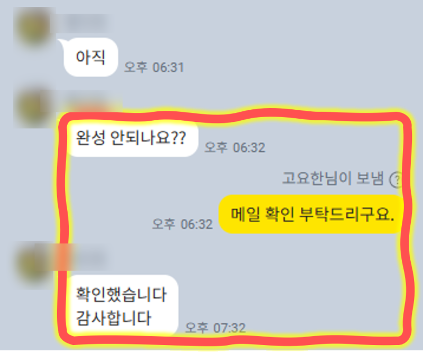The height and width of the screenshot is (354, 423).
Task: Click the 오후 06:32 timestamp beside yellow bubble
Action: coord(182,224)
